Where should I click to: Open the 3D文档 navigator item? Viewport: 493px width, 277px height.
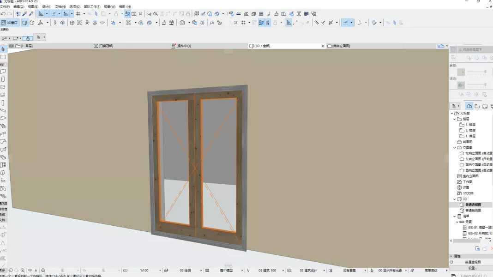(465, 193)
